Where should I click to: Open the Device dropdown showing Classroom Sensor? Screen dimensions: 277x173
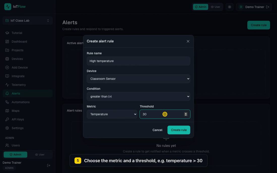138,79
